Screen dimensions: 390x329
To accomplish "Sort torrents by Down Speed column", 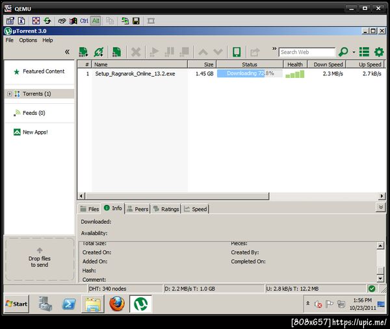I will click(x=326, y=64).
